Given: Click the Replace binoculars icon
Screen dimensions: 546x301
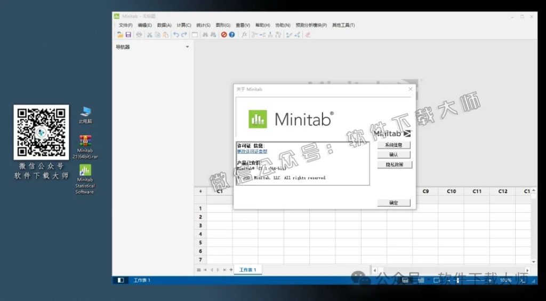Looking at the screenshot, I should point(213,35).
